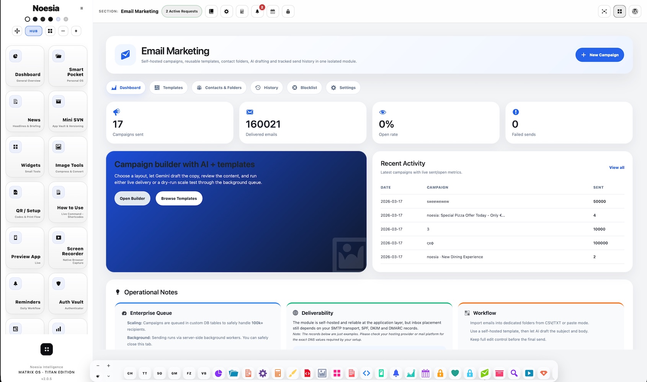Viewport: 647px width, 382px height.
Task: Click the orange calculator dock icon
Action: pos(278,373)
